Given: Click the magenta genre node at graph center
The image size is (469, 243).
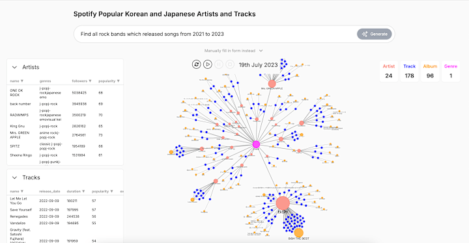Looking at the screenshot, I should click(256, 144).
